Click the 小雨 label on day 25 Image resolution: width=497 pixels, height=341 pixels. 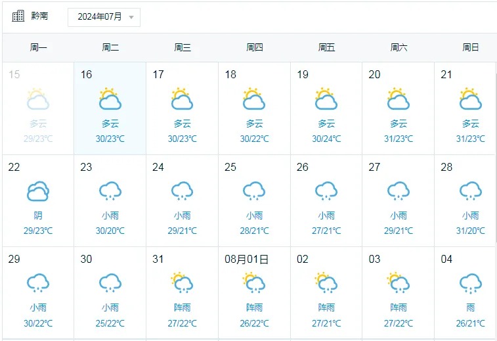[254, 216]
